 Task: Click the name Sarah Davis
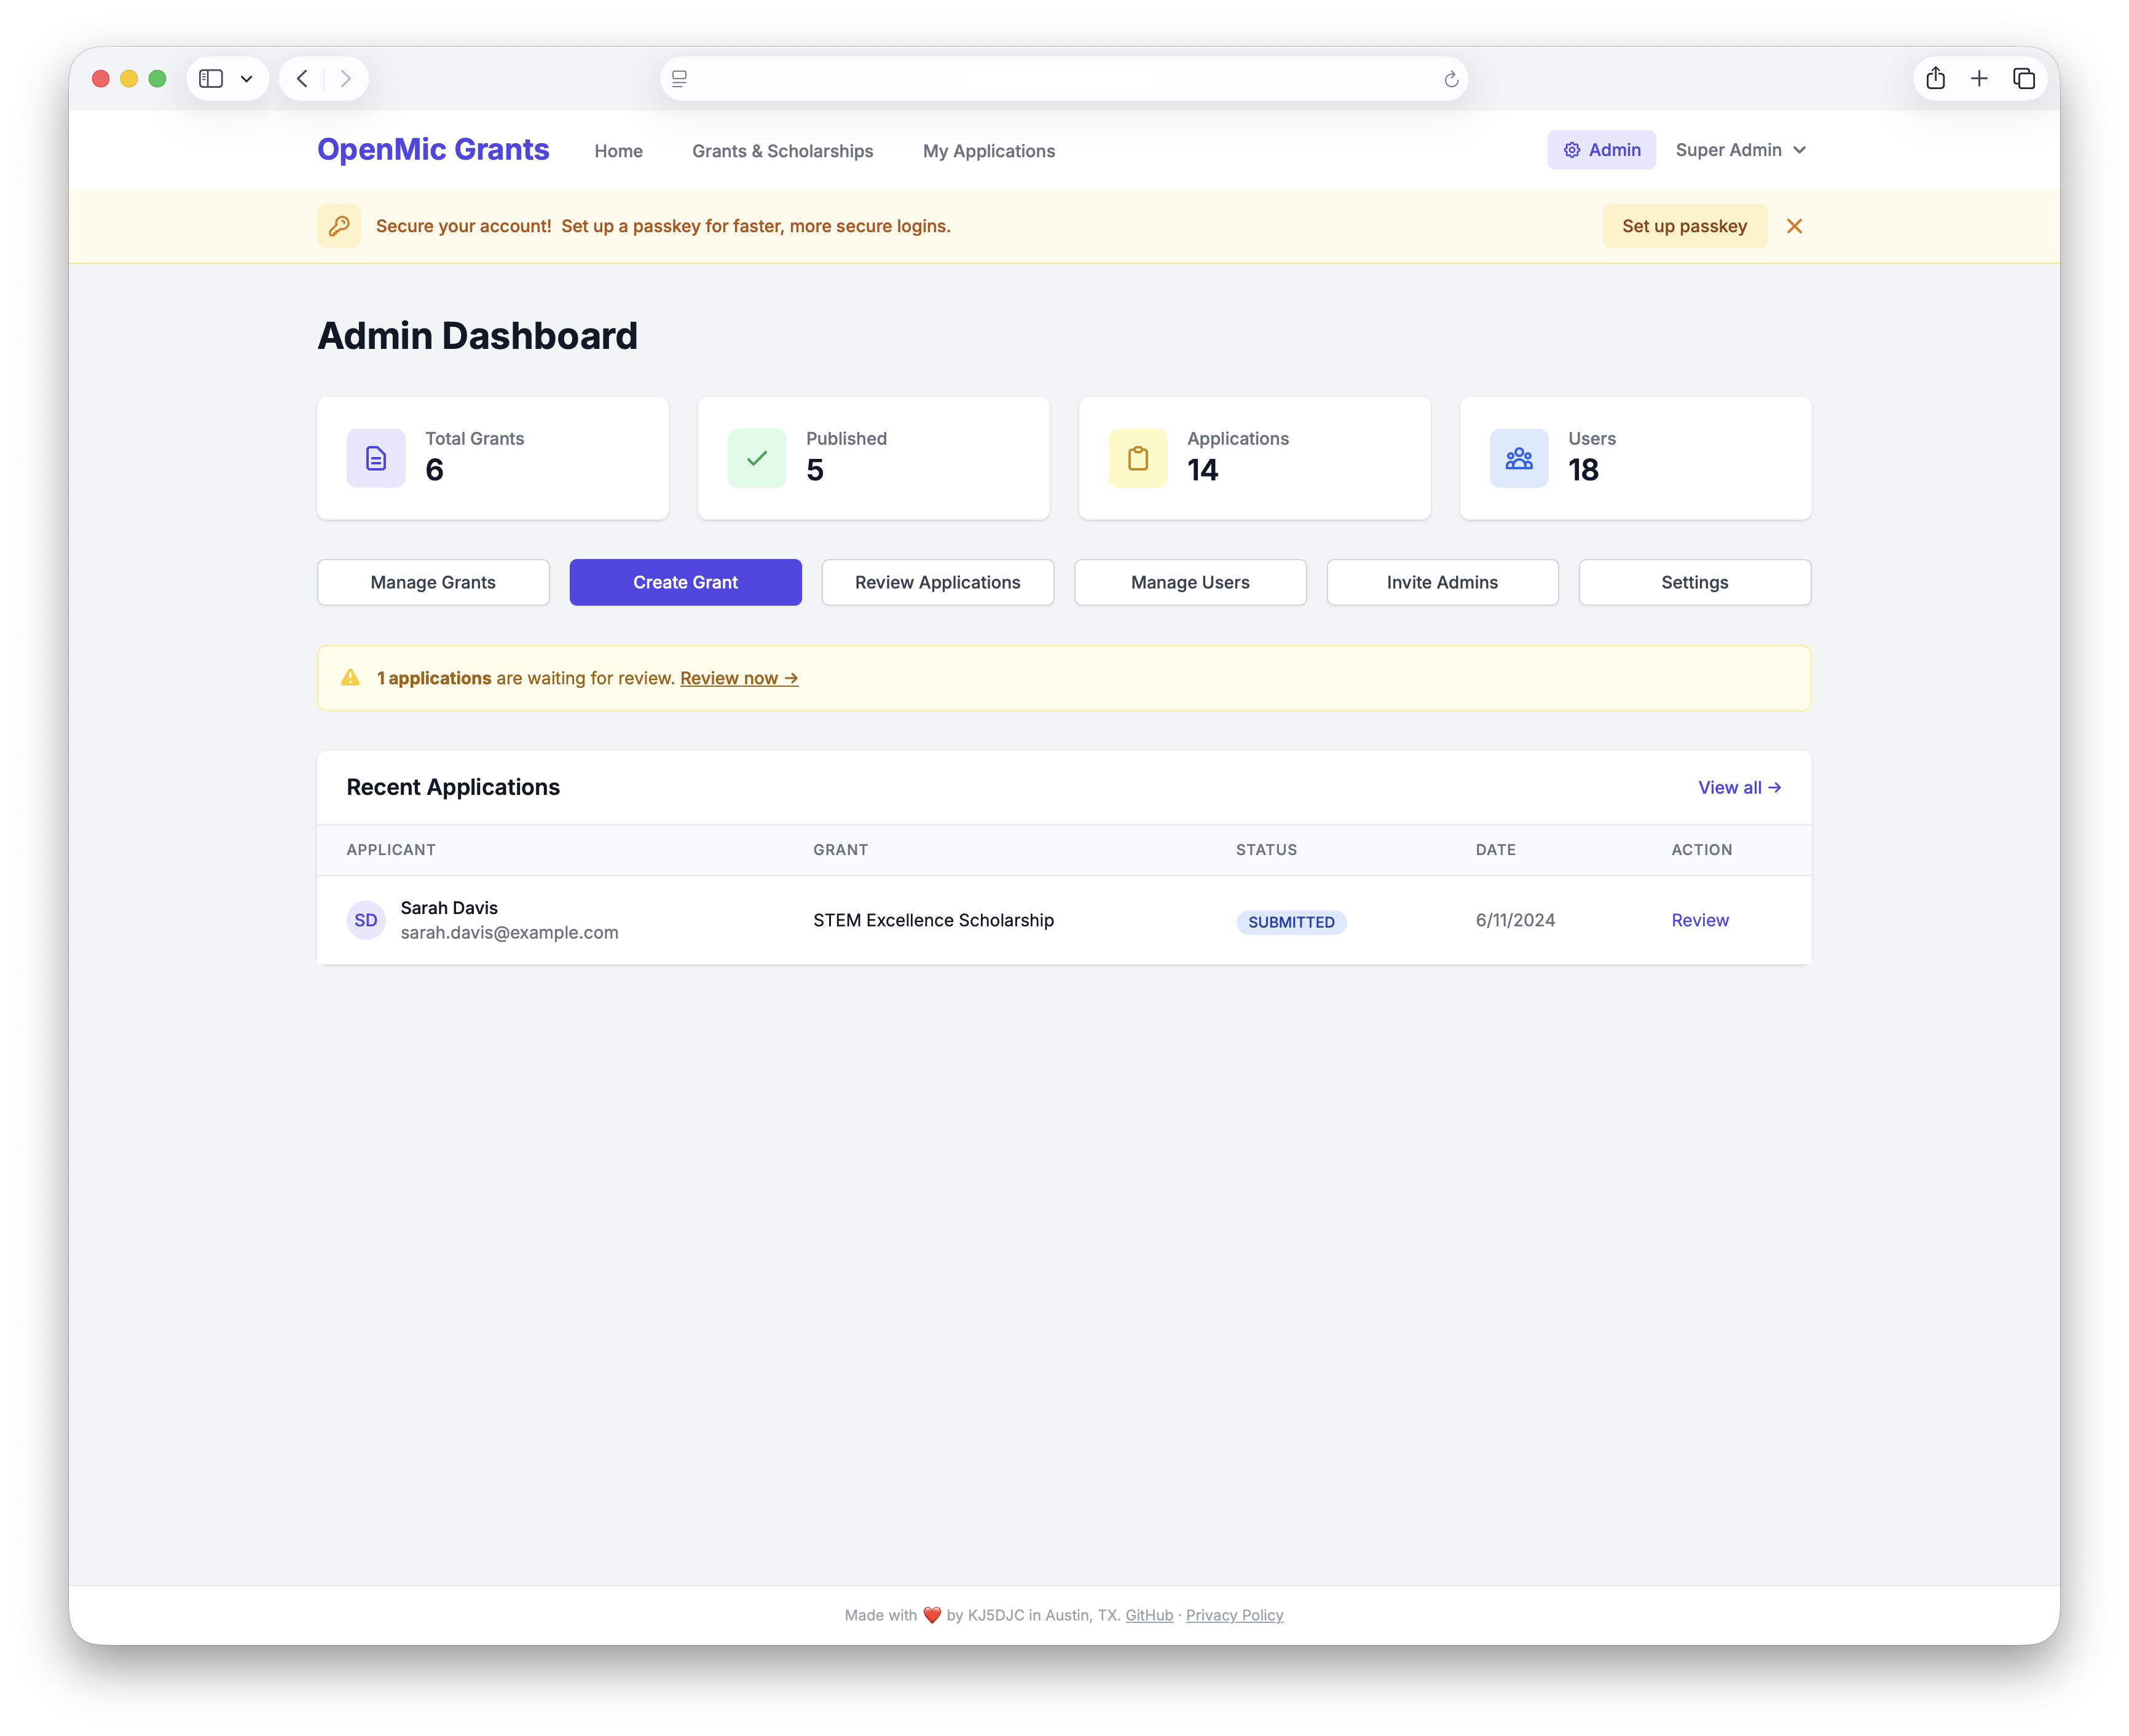(449, 908)
